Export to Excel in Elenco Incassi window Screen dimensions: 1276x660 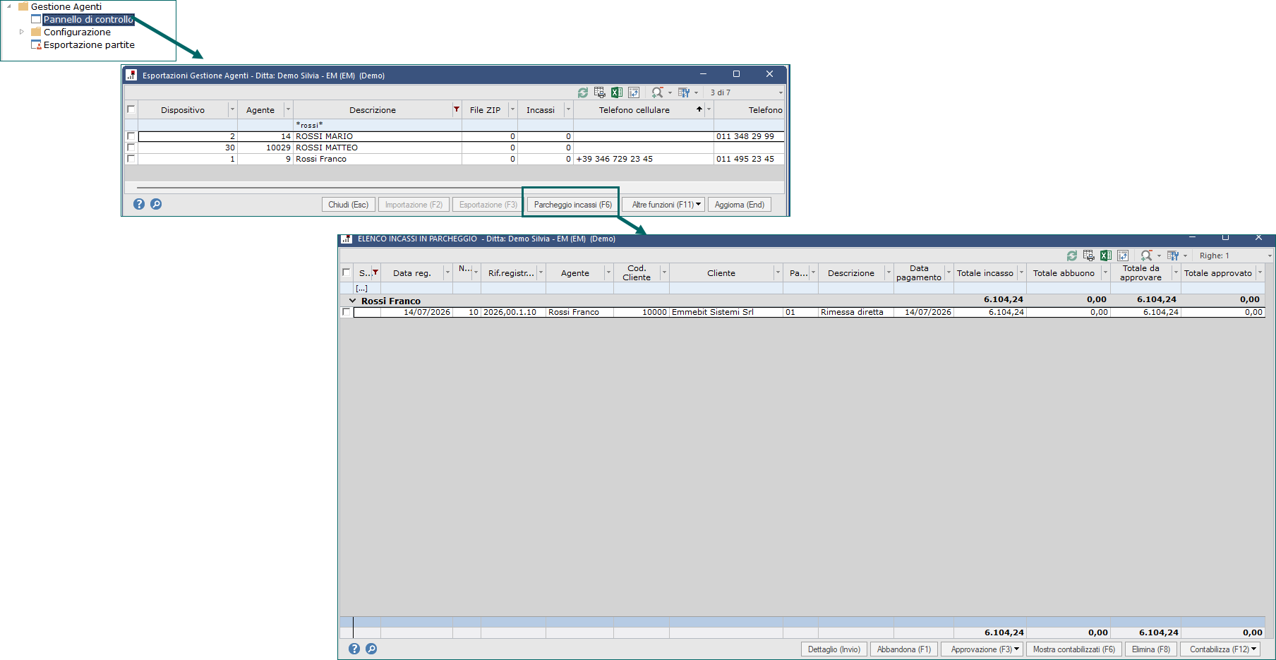click(1106, 256)
